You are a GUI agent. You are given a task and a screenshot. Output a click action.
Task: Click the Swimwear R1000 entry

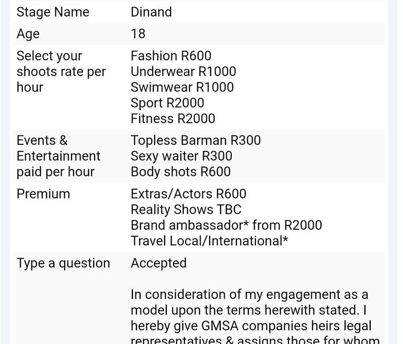(182, 87)
